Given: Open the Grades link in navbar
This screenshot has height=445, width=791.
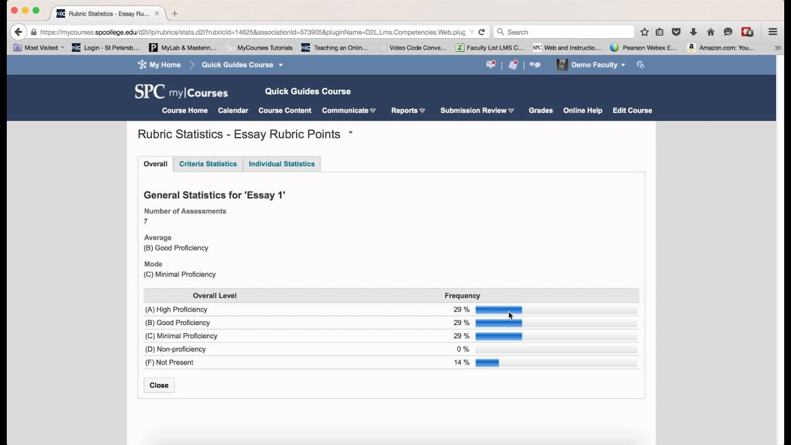Looking at the screenshot, I should (541, 111).
